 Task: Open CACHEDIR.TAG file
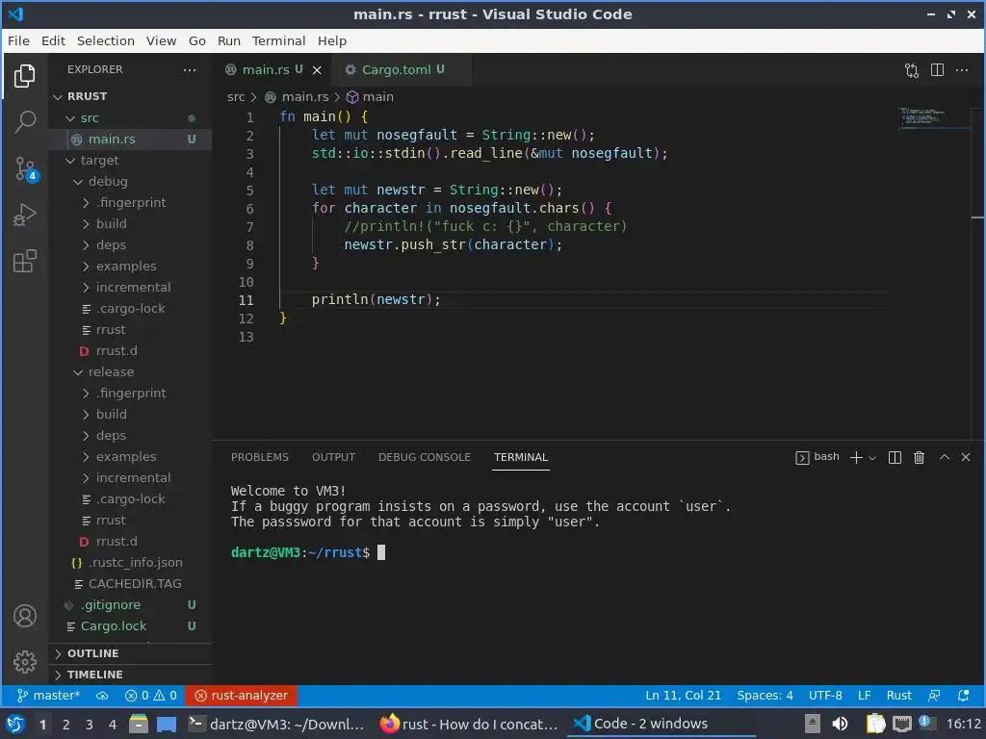(130, 583)
